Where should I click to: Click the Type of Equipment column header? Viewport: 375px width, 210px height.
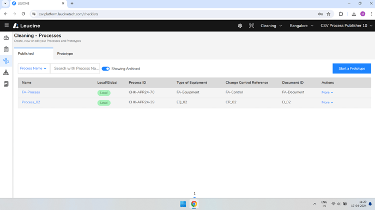[192, 83]
